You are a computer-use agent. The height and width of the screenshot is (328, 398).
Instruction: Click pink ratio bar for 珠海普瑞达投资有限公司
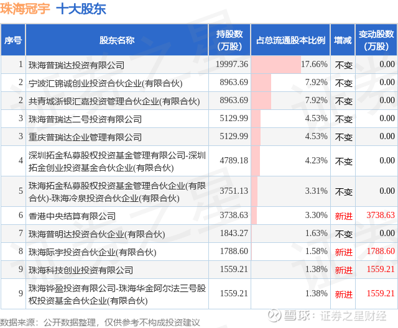[x=276, y=65]
